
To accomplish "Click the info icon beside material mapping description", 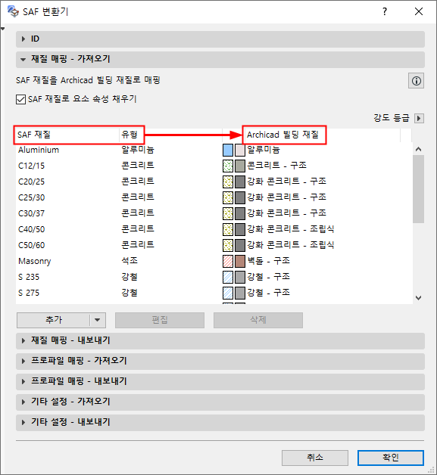I will tap(416, 81).
